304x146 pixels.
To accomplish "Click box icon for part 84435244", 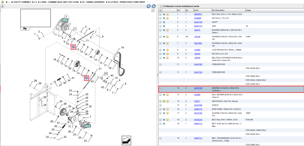I will (167, 120).
